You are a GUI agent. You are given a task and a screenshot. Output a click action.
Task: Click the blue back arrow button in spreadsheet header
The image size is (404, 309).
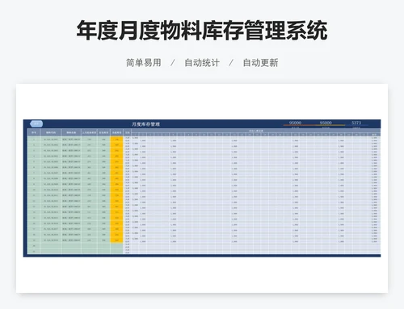pos(36,123)
